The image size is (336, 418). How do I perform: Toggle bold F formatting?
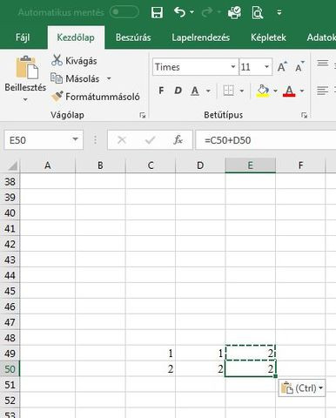click(161, 91)
